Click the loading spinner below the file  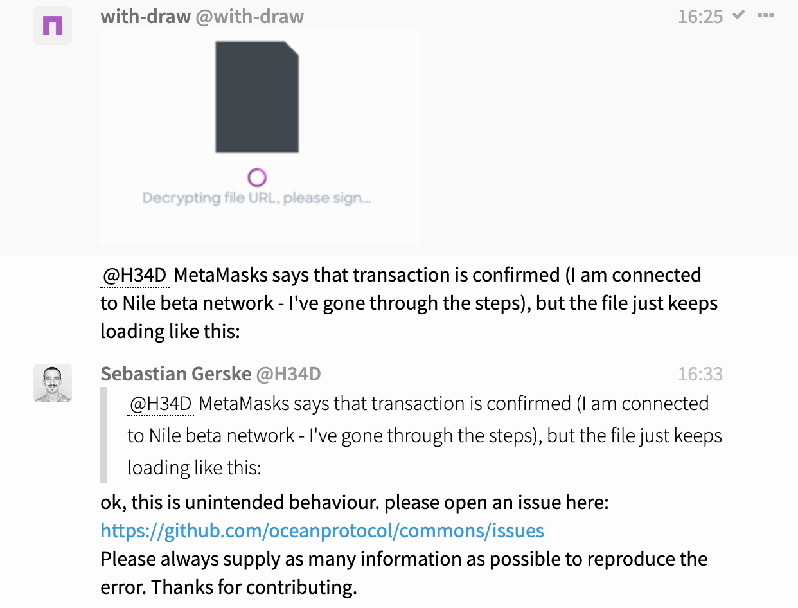tap(257, 176)
